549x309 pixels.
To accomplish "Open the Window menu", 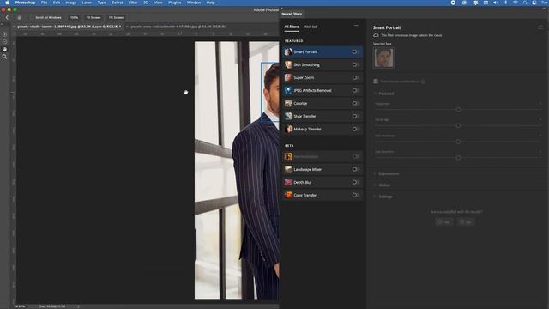I will coord(194,3).
